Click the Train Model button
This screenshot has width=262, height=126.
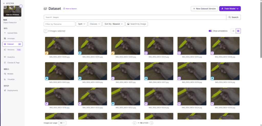coord(230,9)
